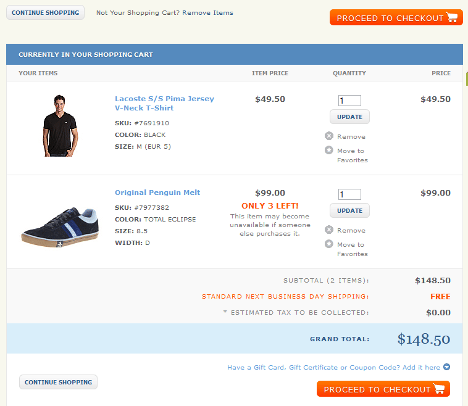Screen dimensions: 468x406
Task: View the Penguin Melt sneaker thumbnail
Action: coord(60,227)
